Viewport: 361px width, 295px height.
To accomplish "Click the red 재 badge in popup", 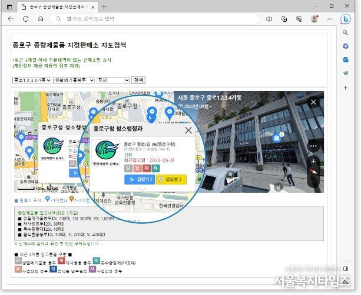I will (147, 168).
